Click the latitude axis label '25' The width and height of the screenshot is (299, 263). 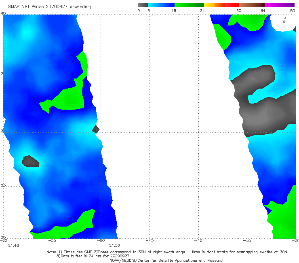tap(3, 185)
